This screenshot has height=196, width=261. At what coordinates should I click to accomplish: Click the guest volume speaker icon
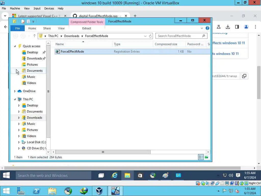231,175
